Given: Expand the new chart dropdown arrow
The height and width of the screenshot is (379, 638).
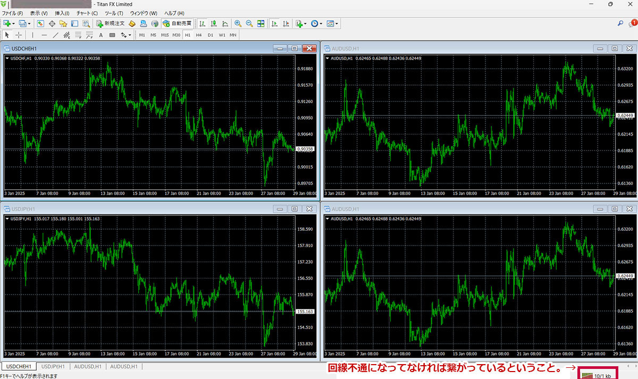Looking at the screenshot, I should coord(13,23).
